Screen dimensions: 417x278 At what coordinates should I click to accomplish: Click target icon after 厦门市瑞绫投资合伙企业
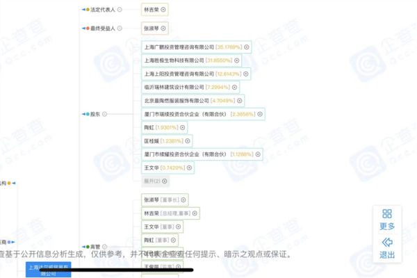260,114
